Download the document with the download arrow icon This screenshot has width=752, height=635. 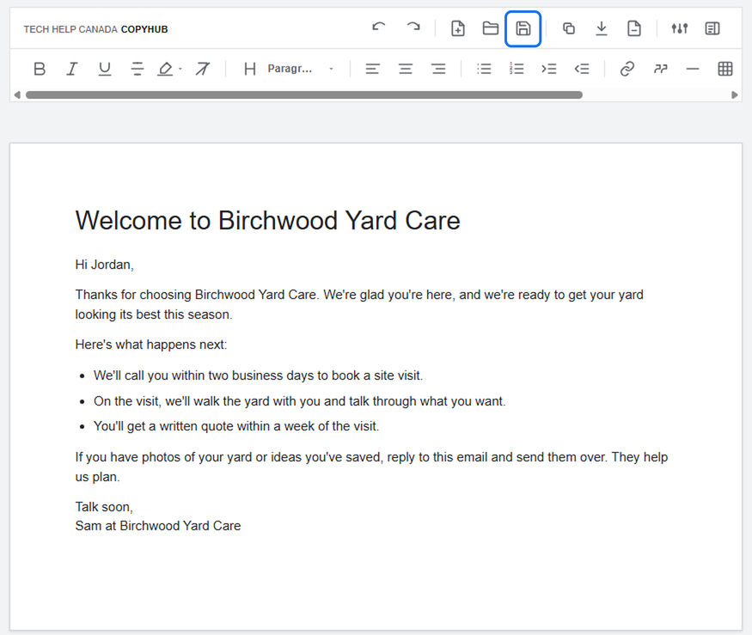(x=602, y=28)
